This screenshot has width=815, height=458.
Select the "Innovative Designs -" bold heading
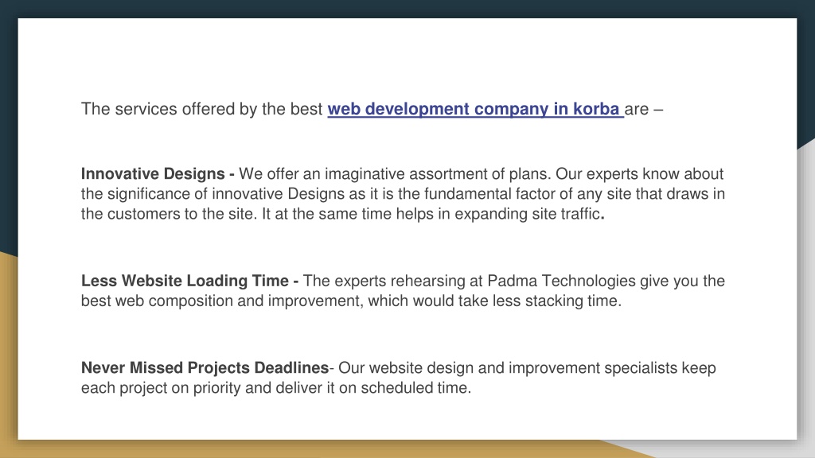coord(158,173)
